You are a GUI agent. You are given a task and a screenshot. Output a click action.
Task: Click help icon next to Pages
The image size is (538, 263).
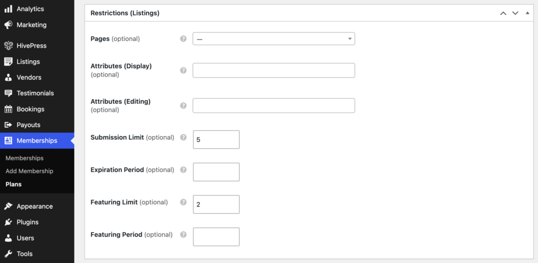183,39
